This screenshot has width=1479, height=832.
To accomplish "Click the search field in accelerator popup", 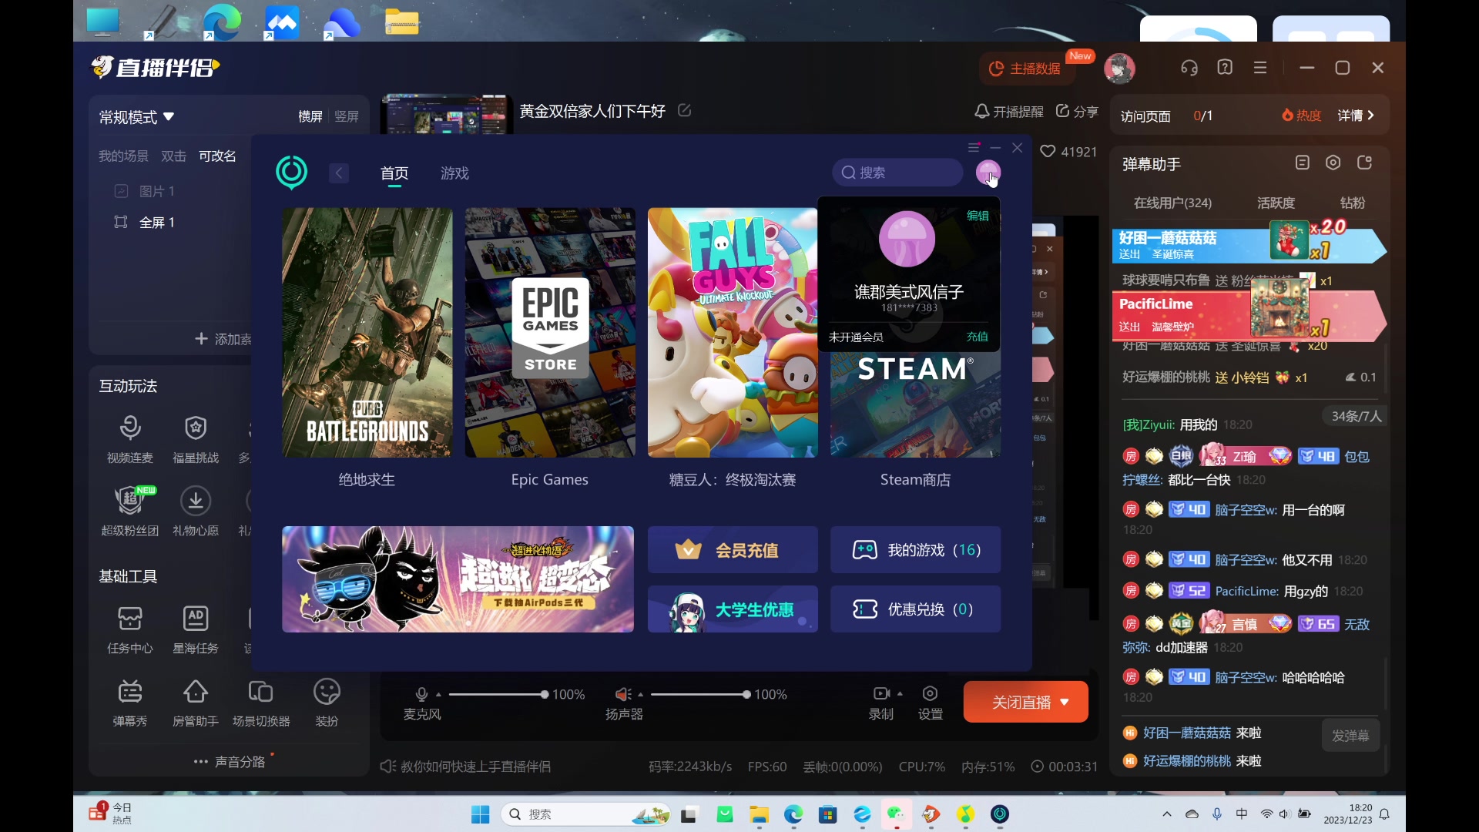I will pos(897,173).
